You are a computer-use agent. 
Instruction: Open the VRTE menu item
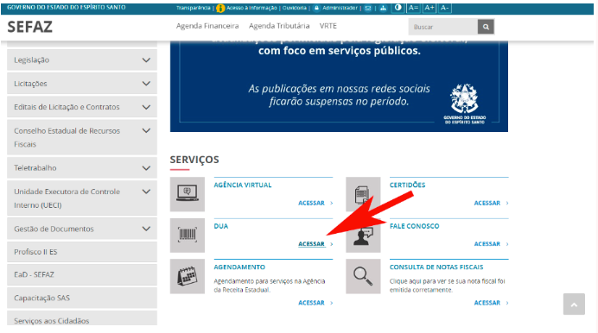click(x=328, y=26)
